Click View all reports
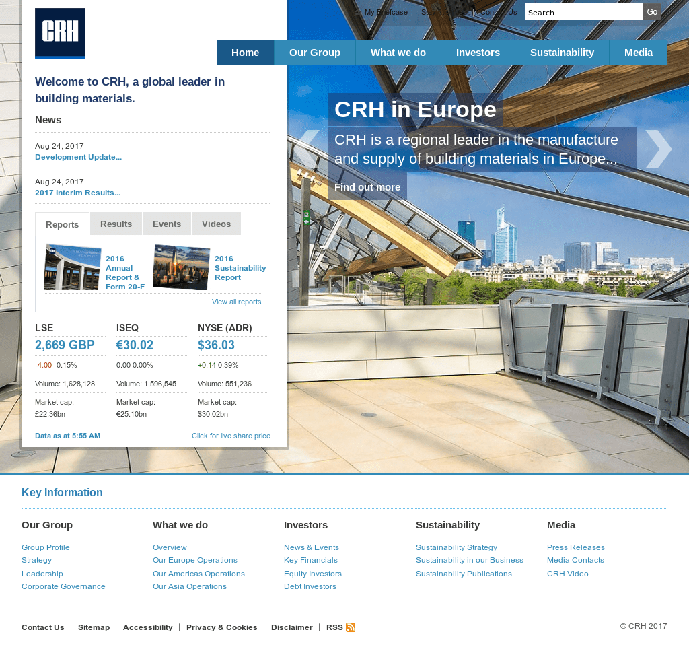The width and height of the screenshot is (689, 649). coord(236,302)
